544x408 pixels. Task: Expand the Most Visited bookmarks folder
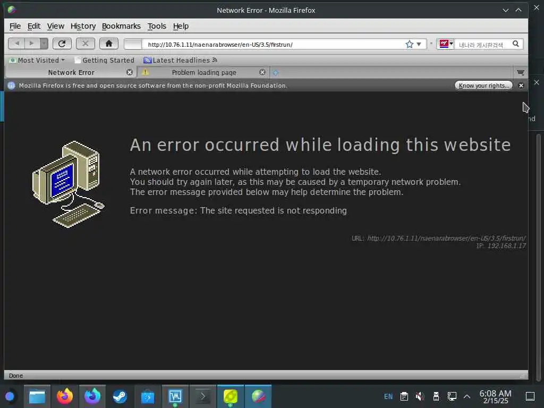[x=37, y=60]
